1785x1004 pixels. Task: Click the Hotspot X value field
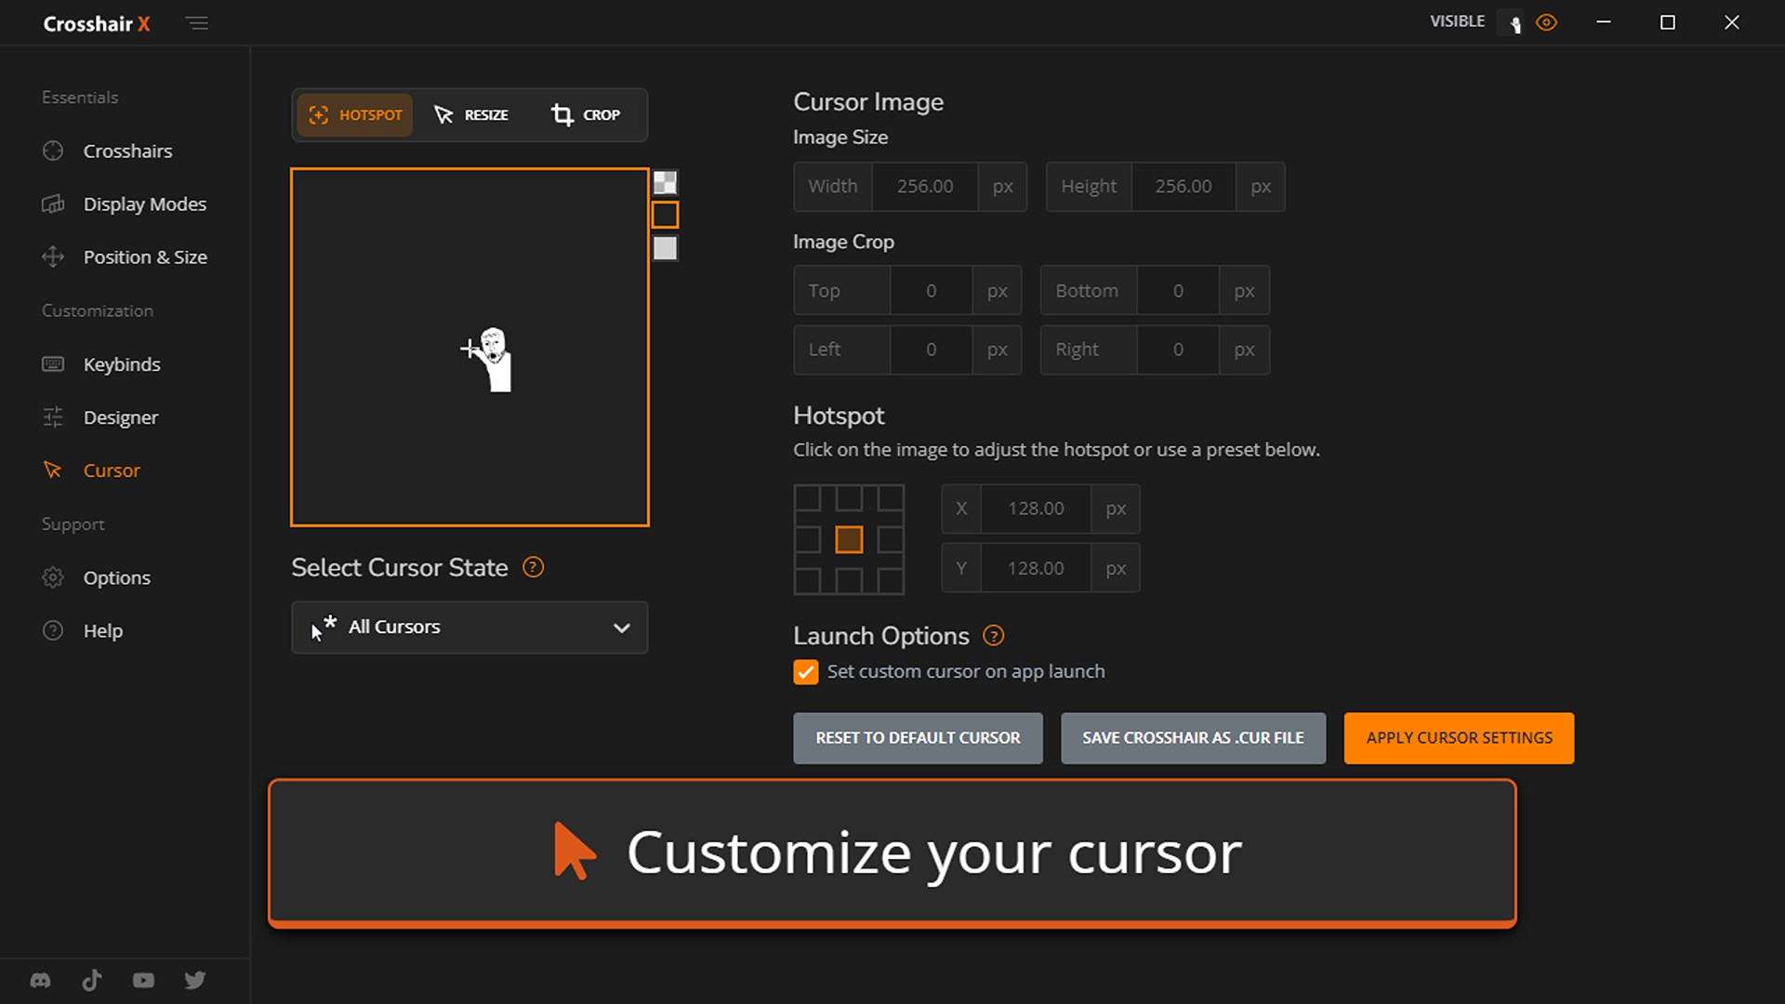[x=1036, y=509]
